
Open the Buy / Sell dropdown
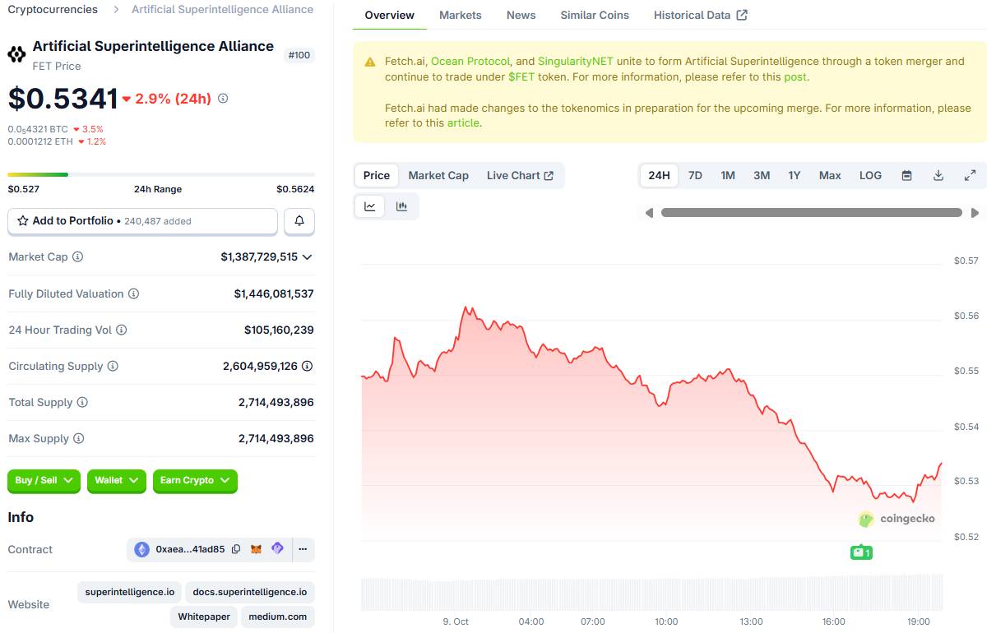click(x=44, y=481)
